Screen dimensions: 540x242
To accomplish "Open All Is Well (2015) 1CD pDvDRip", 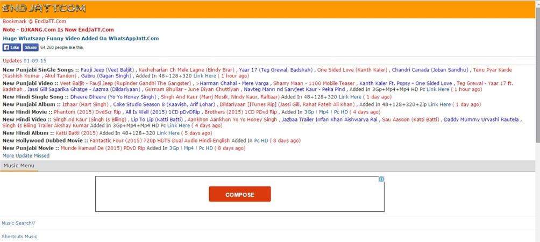I will [162, 112].
